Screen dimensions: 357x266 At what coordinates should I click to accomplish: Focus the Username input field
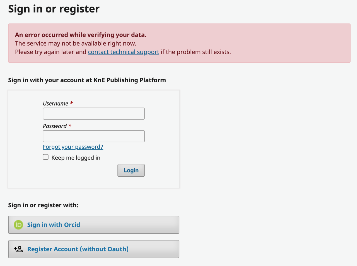point(94,114)
